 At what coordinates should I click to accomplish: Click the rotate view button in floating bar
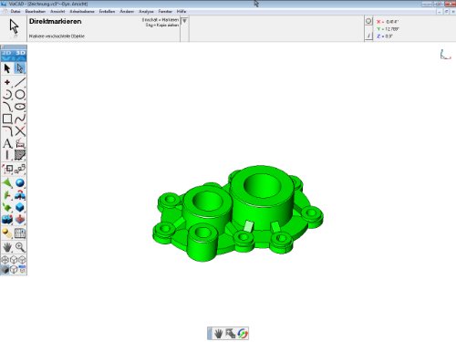pyautogui.click(x=243, y=334)
